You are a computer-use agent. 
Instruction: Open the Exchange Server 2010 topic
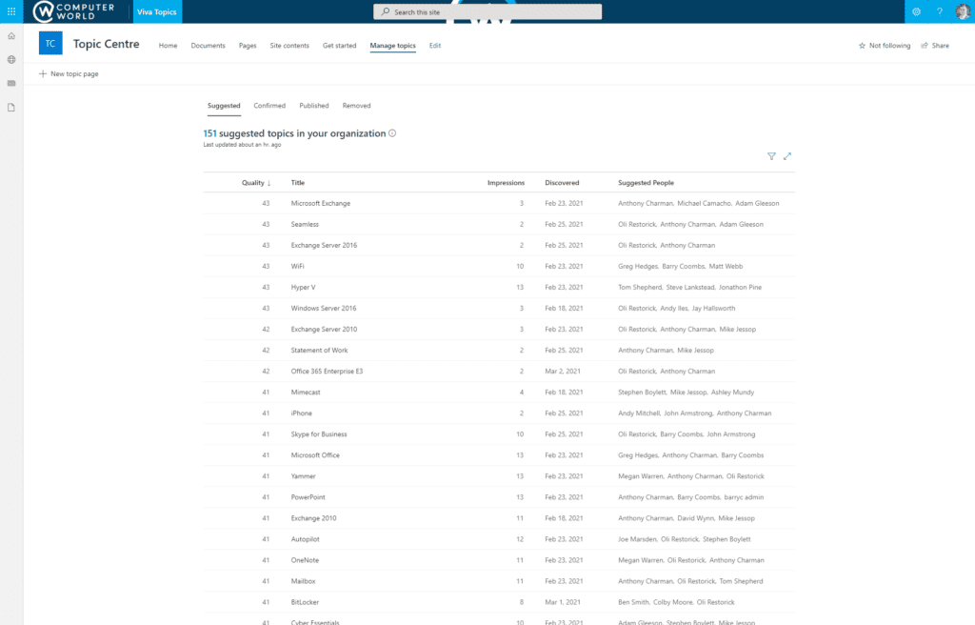tap(324, 330)
